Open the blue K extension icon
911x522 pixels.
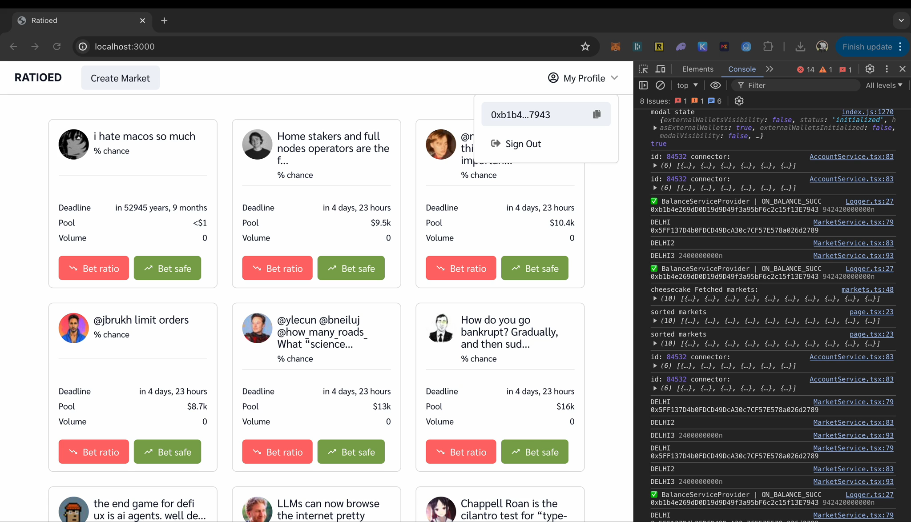(x=702, y=47)
